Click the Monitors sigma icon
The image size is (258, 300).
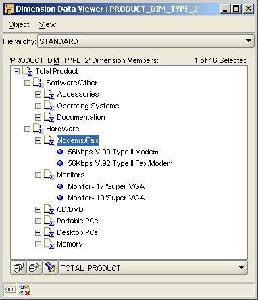click(x=49, y=175)
